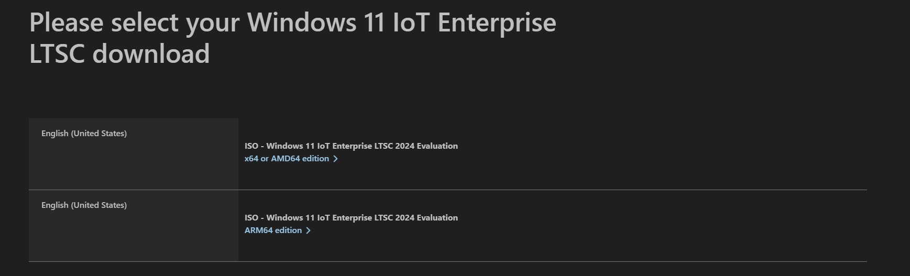Click the 'Please select your Windows 11 IoT Enterprise' heading line
Screen dimensions: 910x276
(292, 23)
